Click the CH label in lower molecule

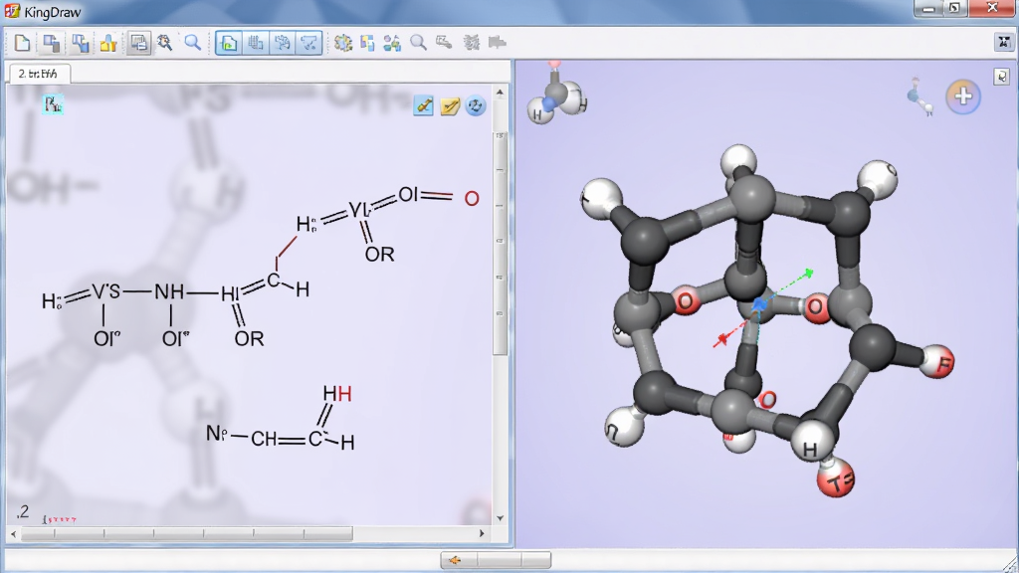click(264, 439)
